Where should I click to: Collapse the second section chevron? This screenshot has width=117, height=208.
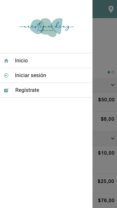tap(113, 138)
